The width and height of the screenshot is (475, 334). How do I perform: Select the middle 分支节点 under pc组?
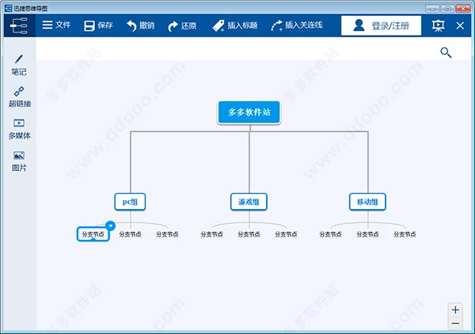(x=130, y=234)
